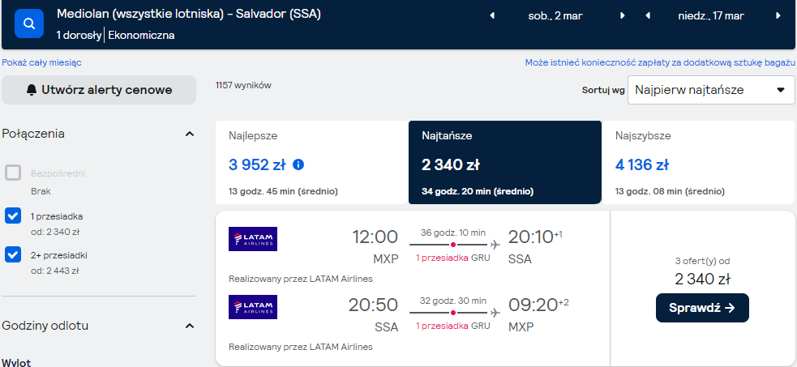Switch to the Najlepsze tab
The height and width of the screenshot is (367, 797).
pyautogui.click(x=311, y=162)
